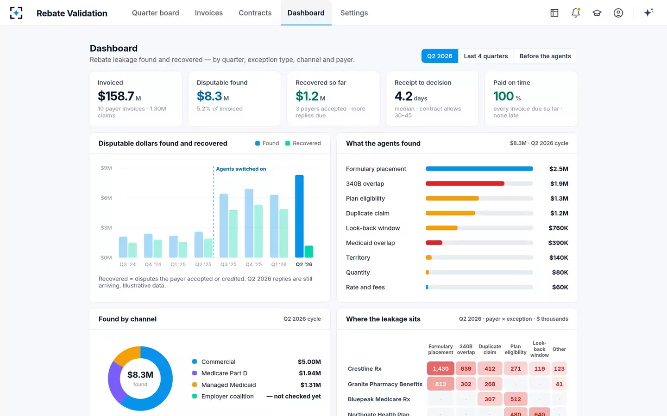Click the Managed Medicaid legend square
This screenshot has width=667, height=416.
[x=195, y=385]
